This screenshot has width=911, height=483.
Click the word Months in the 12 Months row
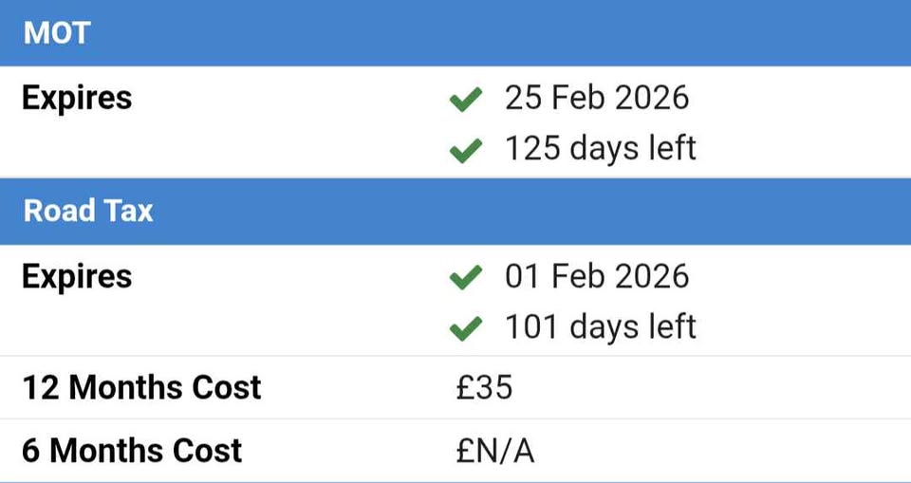click(x=136, y=387)
